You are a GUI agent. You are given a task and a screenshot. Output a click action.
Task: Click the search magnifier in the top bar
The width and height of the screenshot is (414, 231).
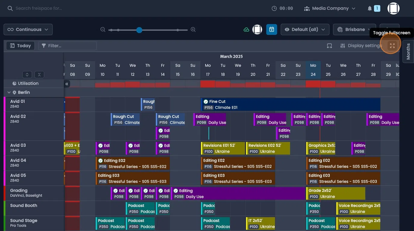point(10,8)
